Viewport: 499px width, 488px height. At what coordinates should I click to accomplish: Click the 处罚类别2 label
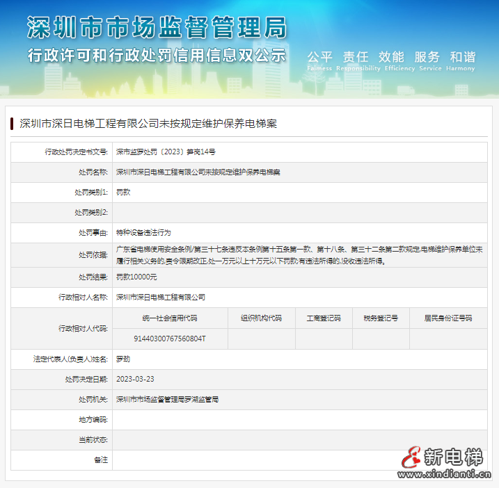point(91,212)
